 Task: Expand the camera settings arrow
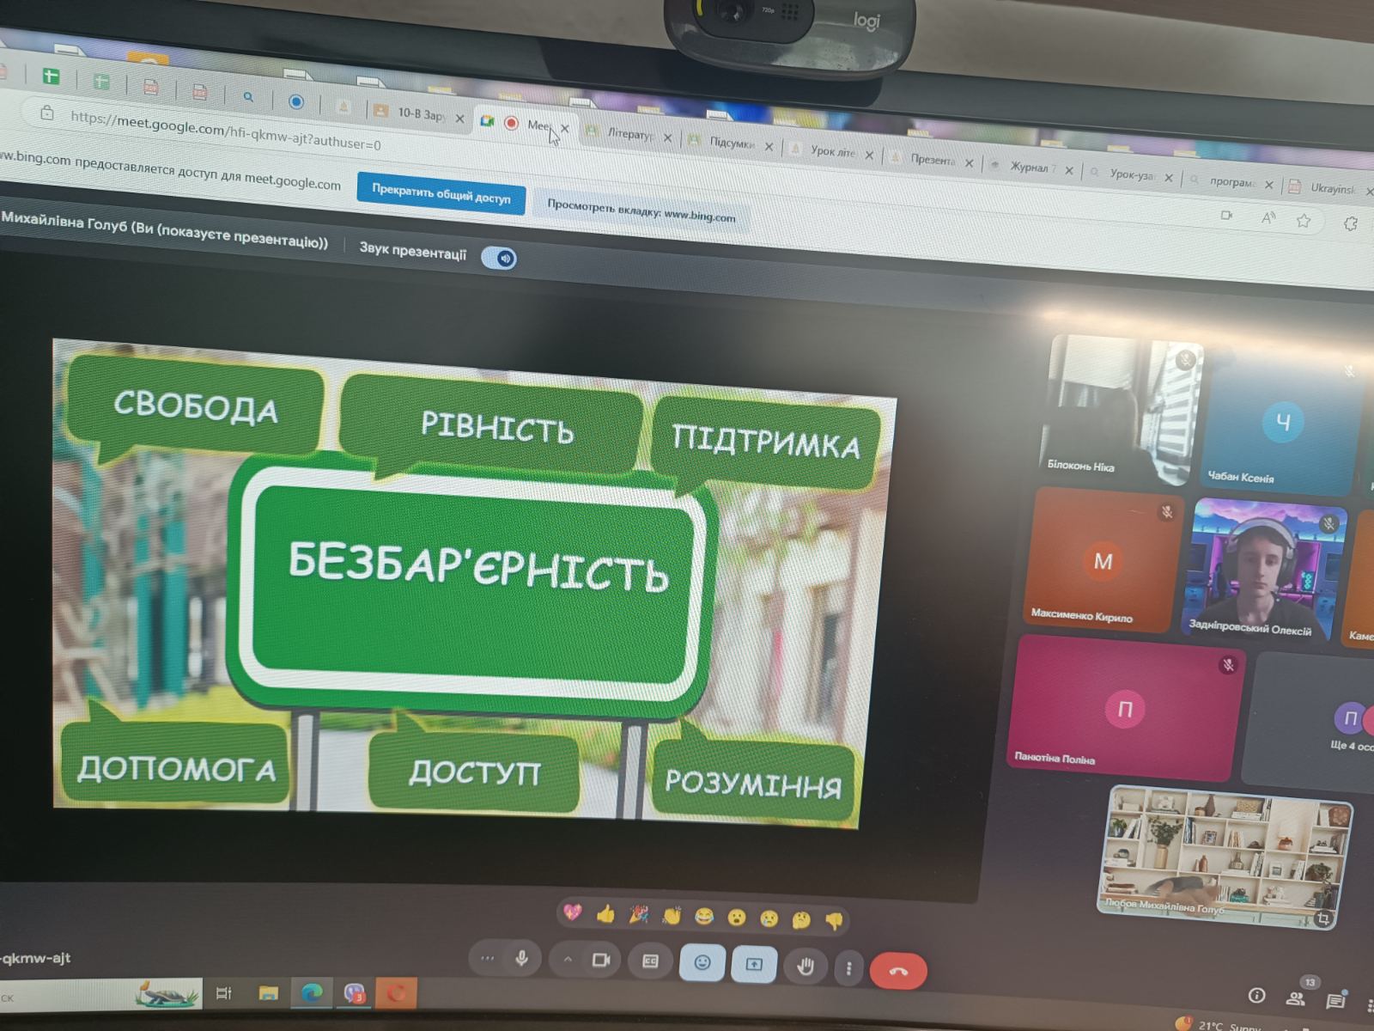pos(568,960)
